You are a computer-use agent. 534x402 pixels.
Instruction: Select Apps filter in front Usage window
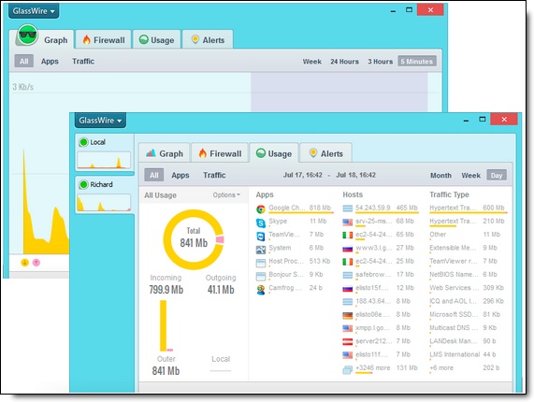click(180, 175)
